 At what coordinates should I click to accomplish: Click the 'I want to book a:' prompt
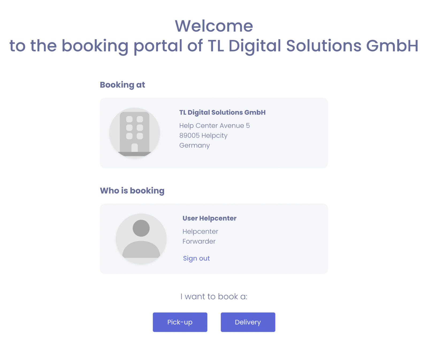click(214, 296)
